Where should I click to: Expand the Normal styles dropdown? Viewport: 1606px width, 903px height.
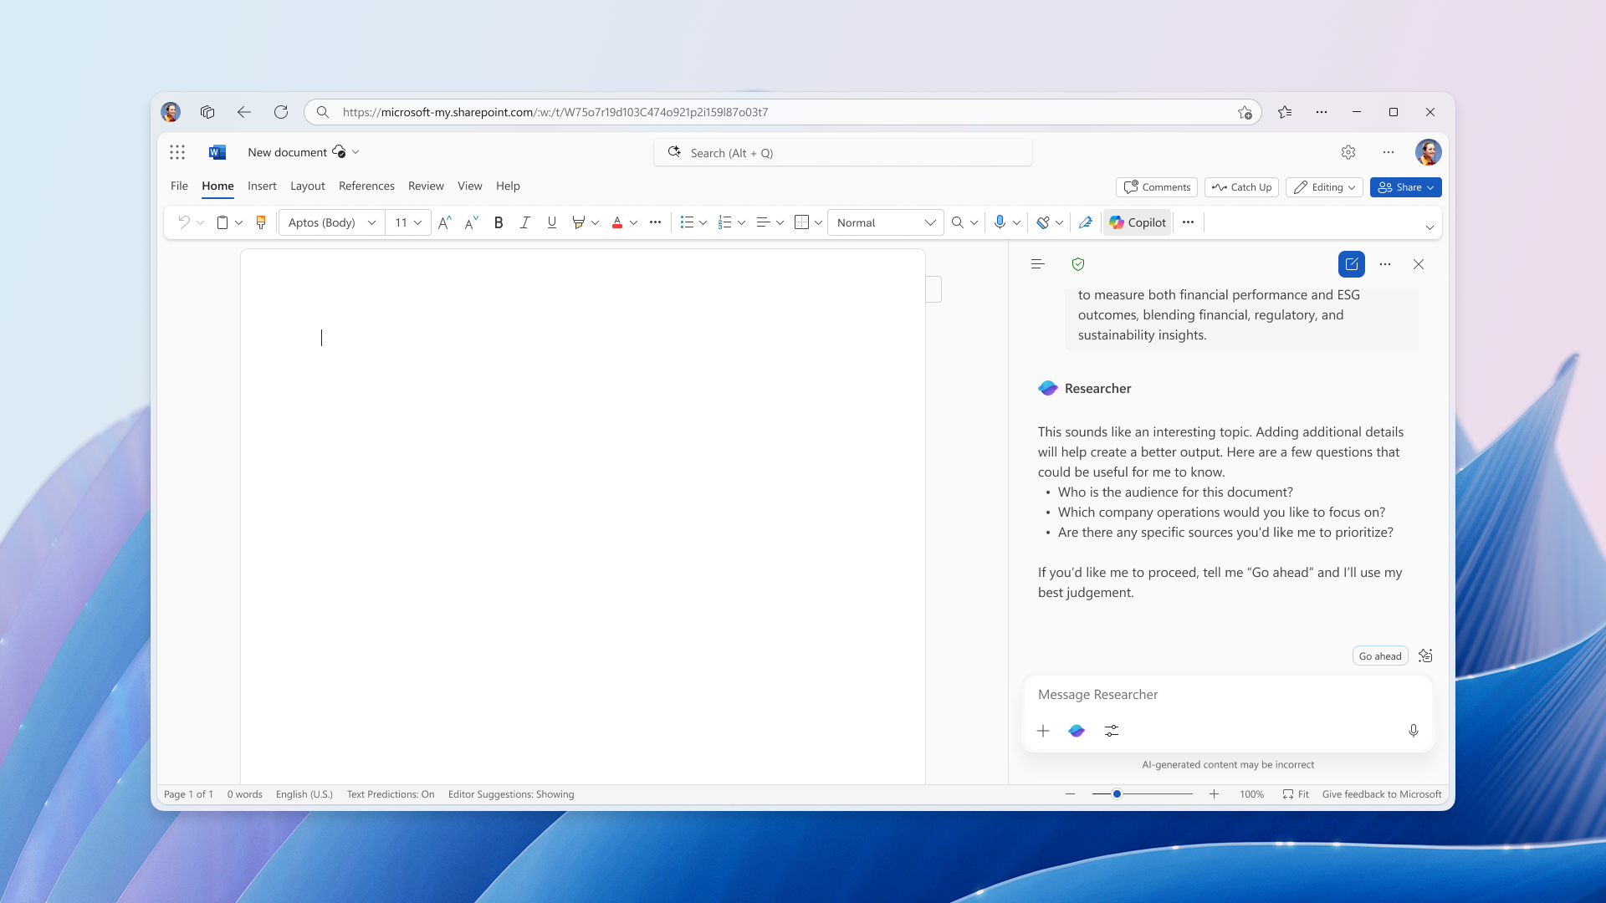pos(930,222)
